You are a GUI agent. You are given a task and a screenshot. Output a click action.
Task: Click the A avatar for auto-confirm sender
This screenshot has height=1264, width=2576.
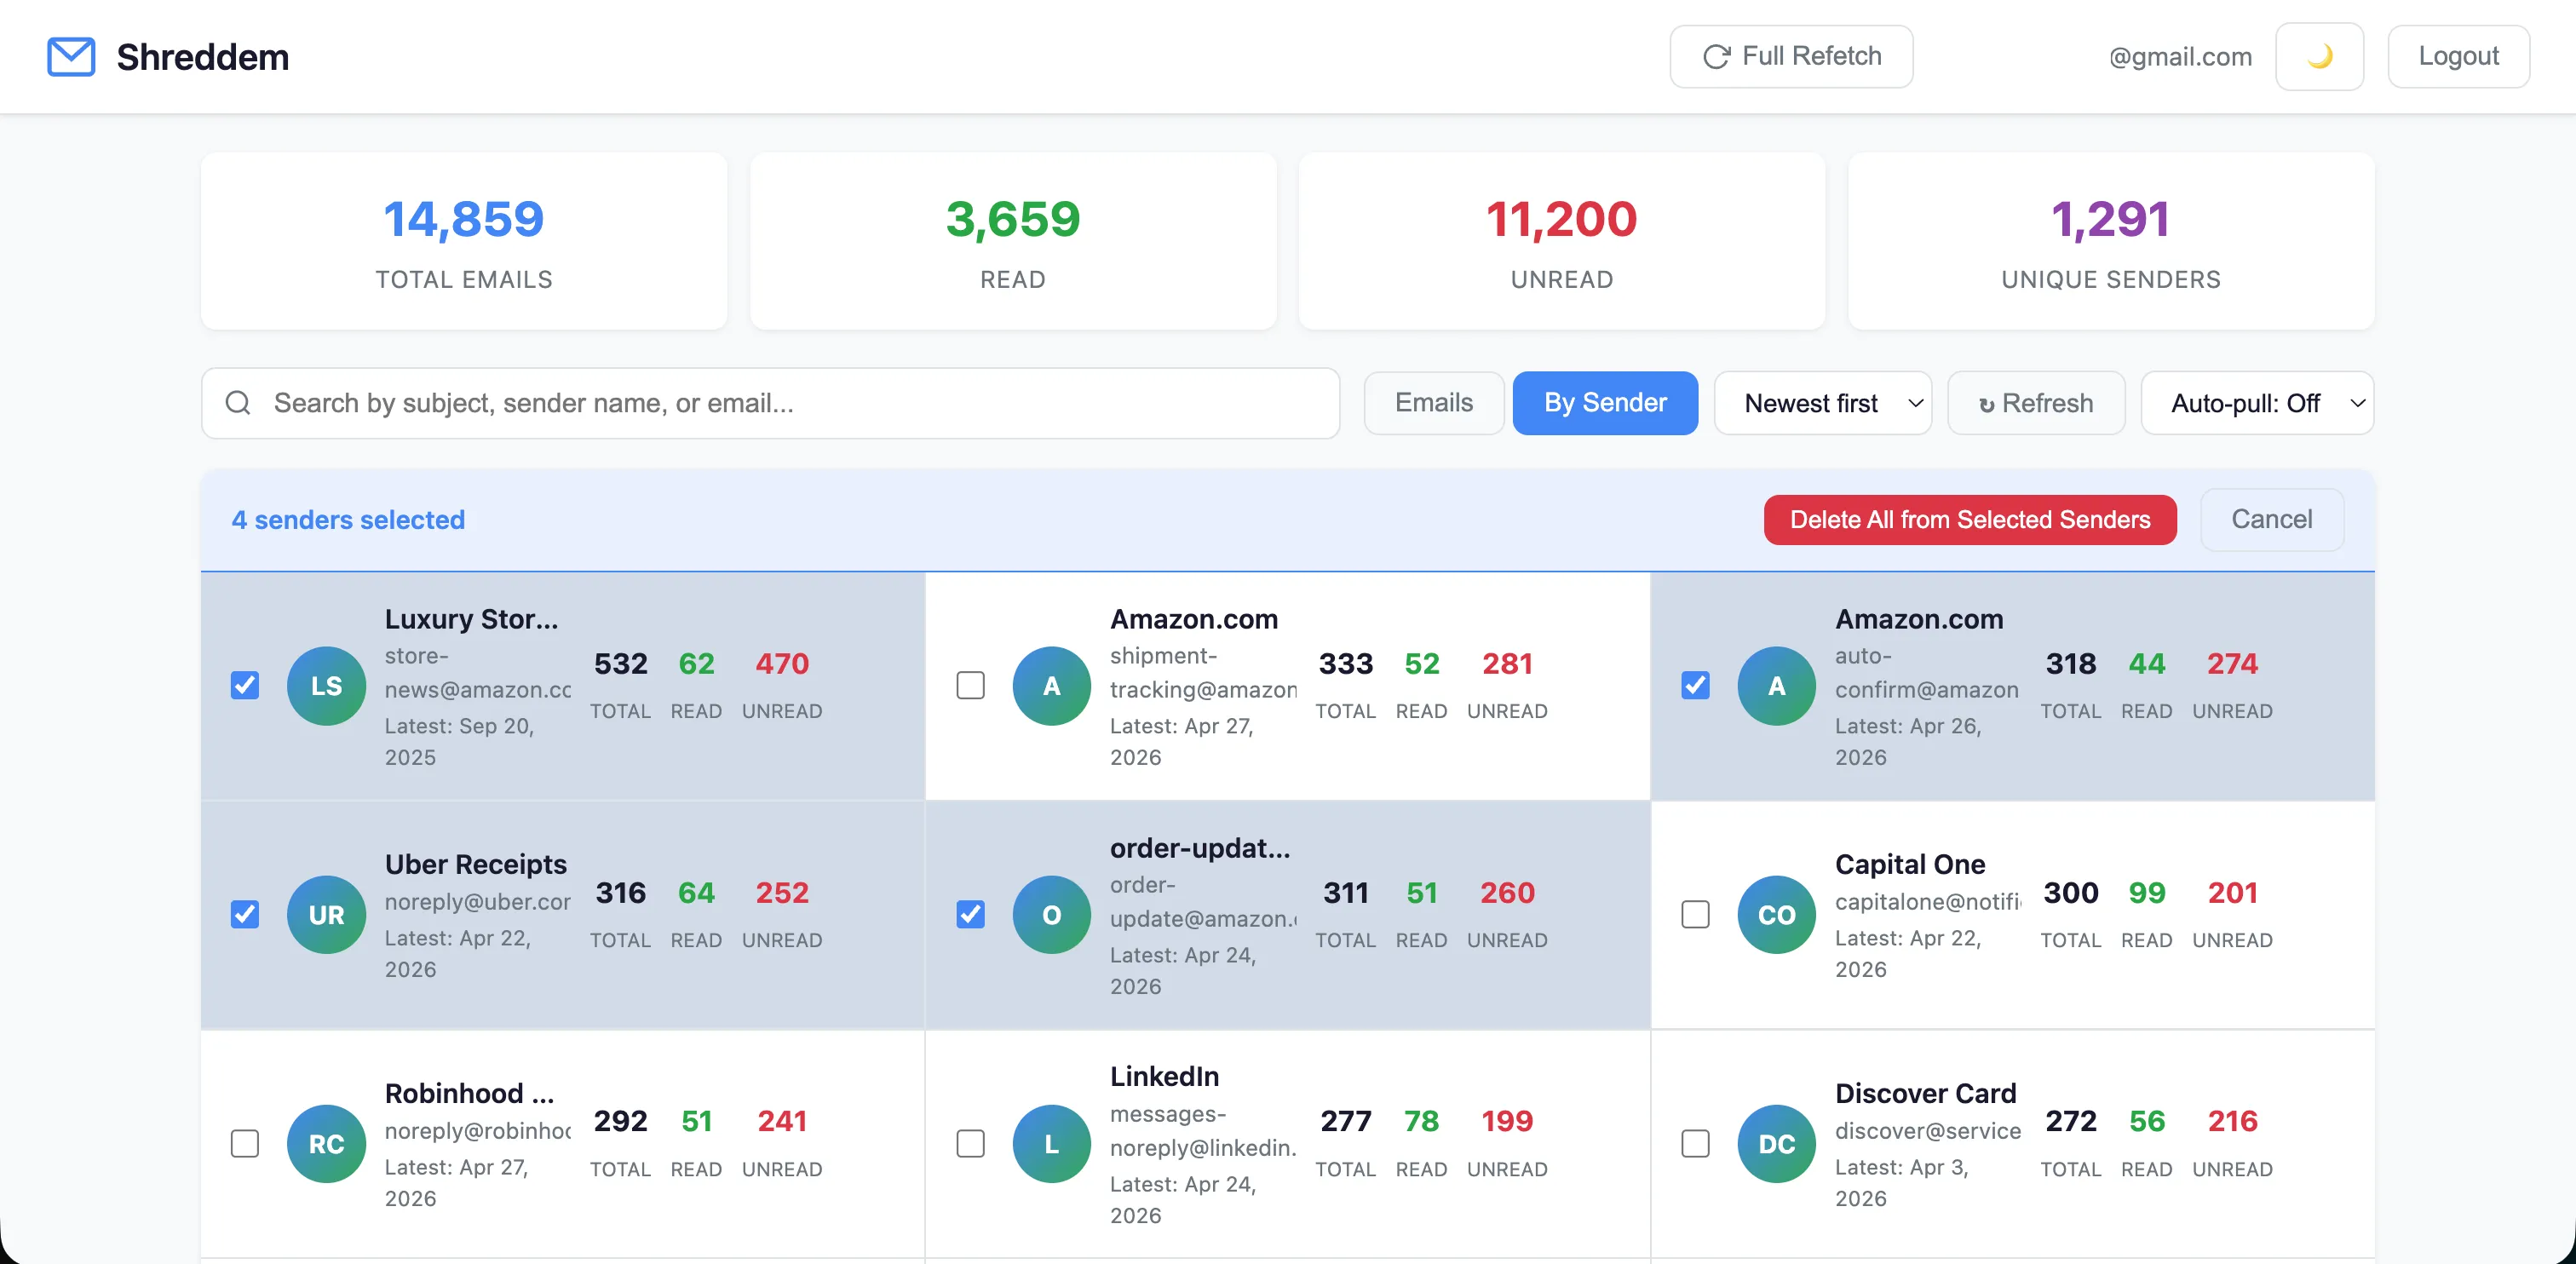click(1776, 686)
